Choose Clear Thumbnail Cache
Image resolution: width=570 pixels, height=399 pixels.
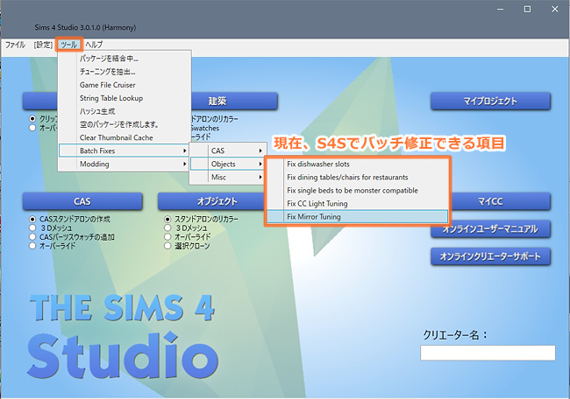[x=125, y=137]
